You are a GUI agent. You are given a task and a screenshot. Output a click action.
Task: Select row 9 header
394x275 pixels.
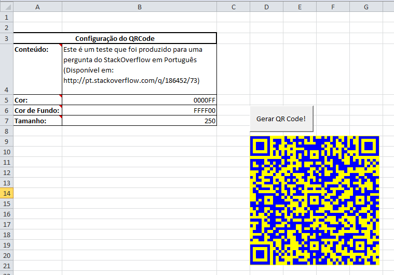[x=7, y=141]
